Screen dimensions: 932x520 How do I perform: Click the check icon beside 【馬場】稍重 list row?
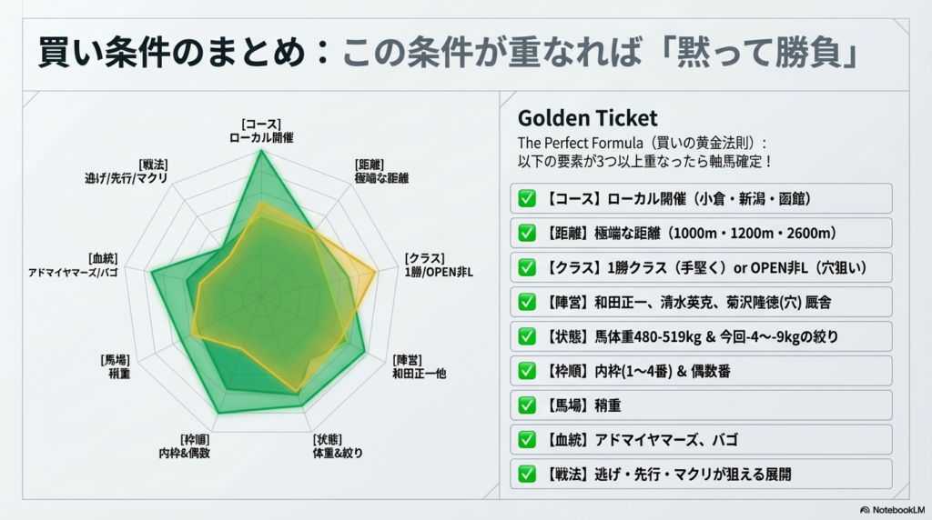[527, 405]
